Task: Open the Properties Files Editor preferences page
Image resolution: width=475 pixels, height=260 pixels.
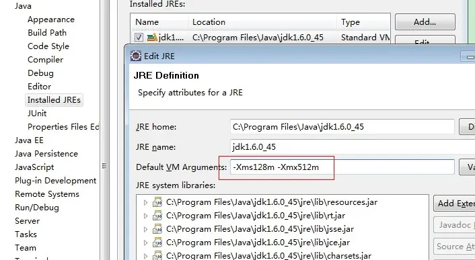Action: tap(63, 127)
